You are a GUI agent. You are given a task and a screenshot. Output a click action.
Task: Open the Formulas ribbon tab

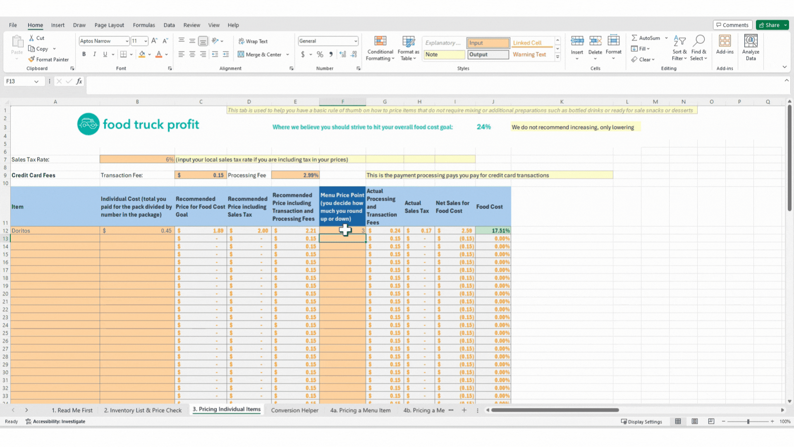click(143, 25)
